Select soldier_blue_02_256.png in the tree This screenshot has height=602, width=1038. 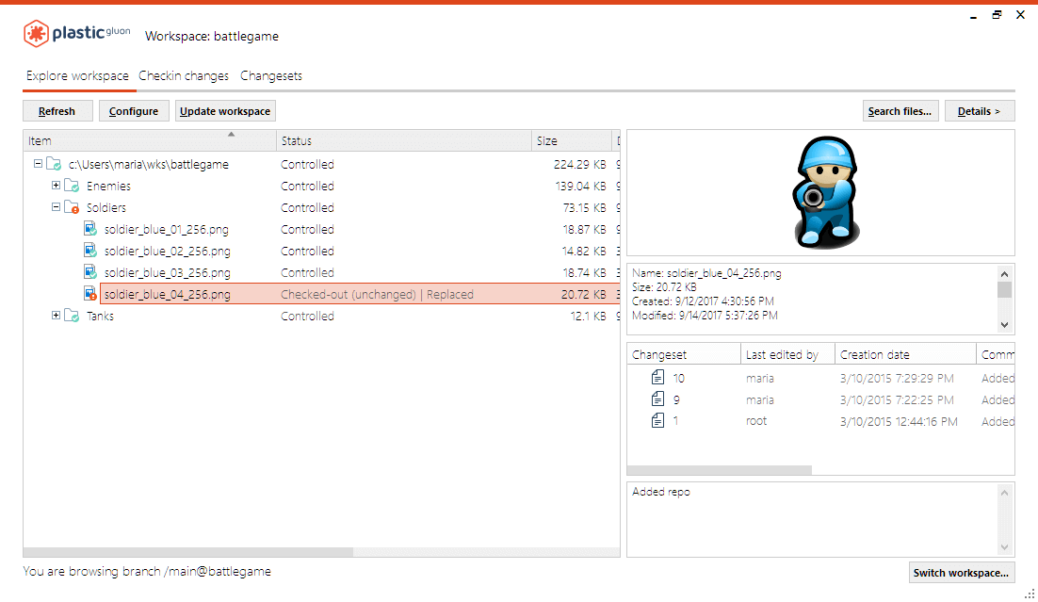[168, 252]
